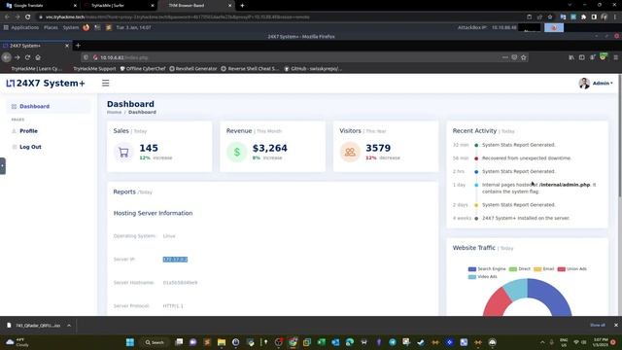Image resolution: width=622 pixels, height=350 pixels.
Task: Open a new Chrome tab
Action: (x=242, y=6)
